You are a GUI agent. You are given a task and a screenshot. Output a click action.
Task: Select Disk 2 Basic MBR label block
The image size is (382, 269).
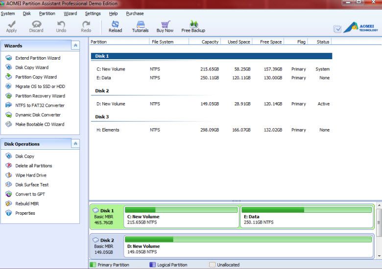[106, 246]
